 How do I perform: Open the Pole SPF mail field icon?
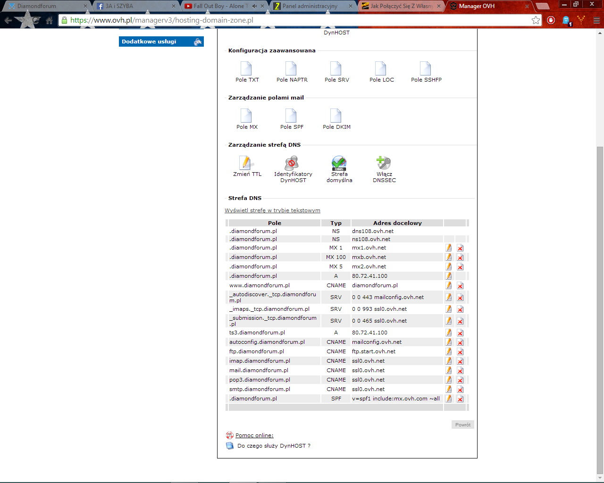pos(291,116)
